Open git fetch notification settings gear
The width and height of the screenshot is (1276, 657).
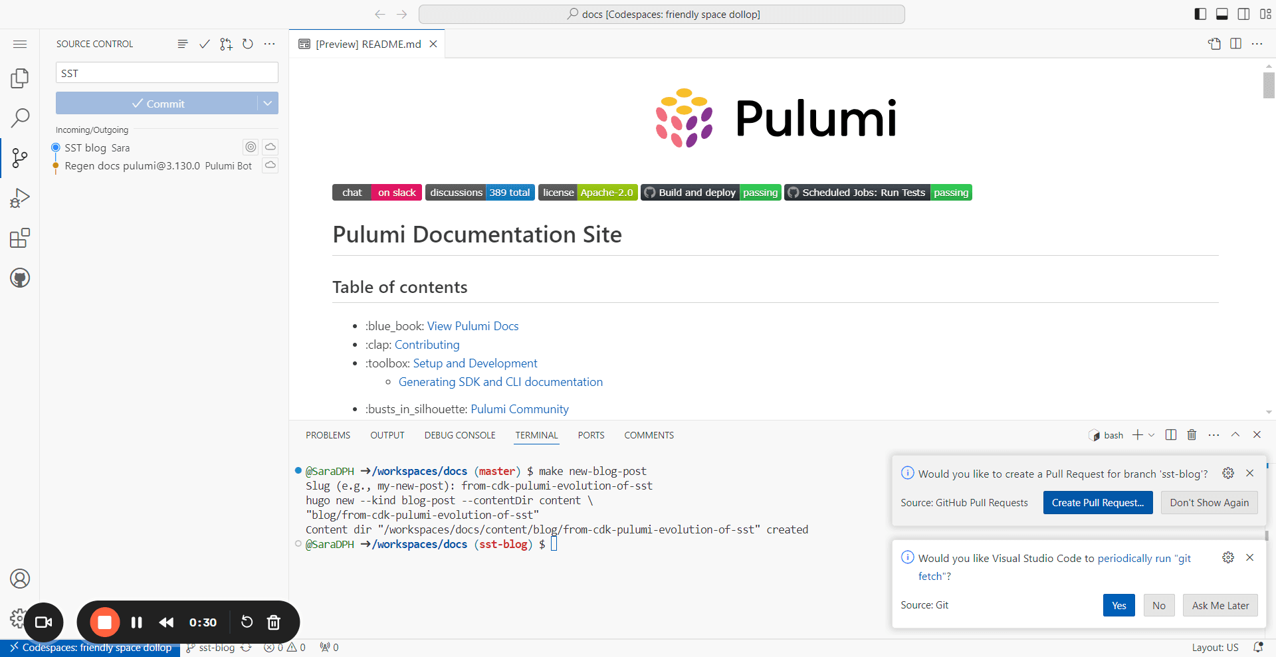coord(1228,558)
